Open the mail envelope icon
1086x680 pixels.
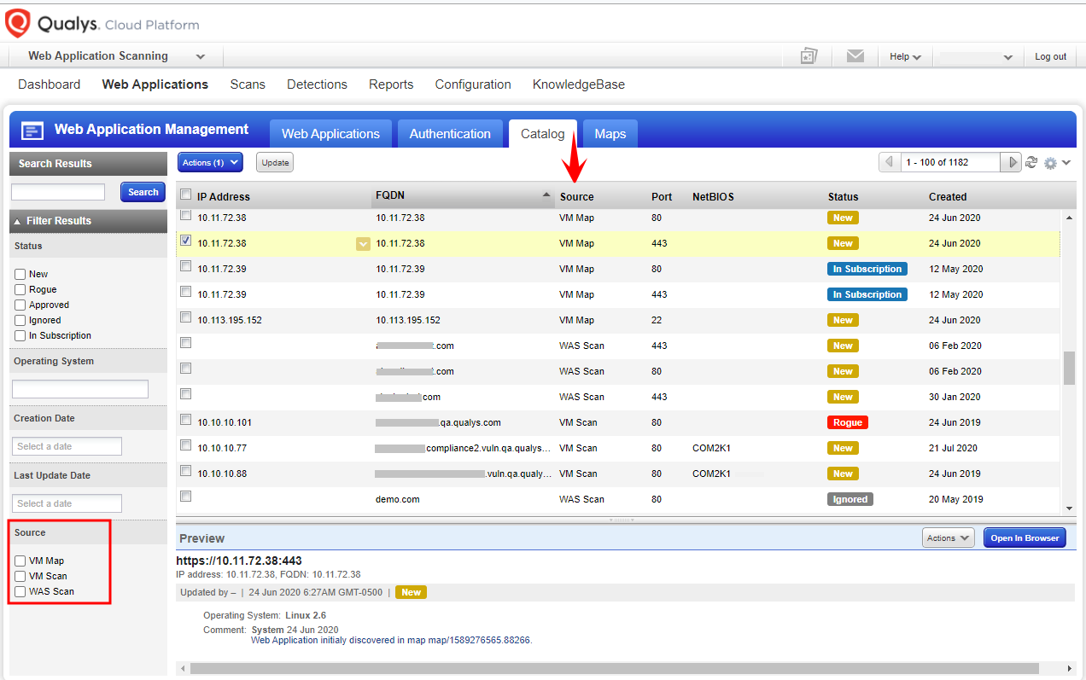coord(855,56)
